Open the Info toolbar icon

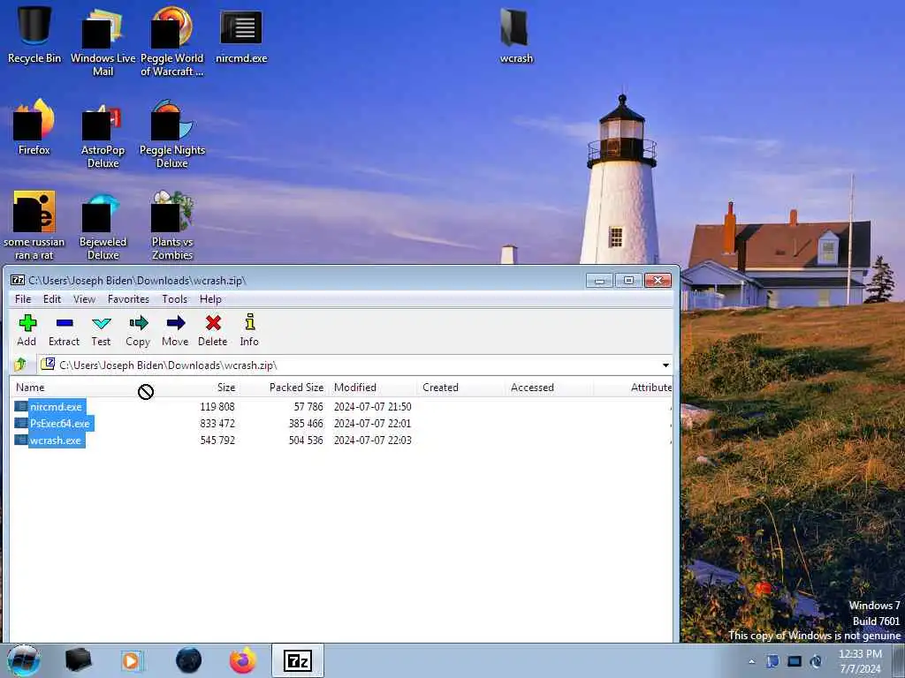click(x=249, y=330)
